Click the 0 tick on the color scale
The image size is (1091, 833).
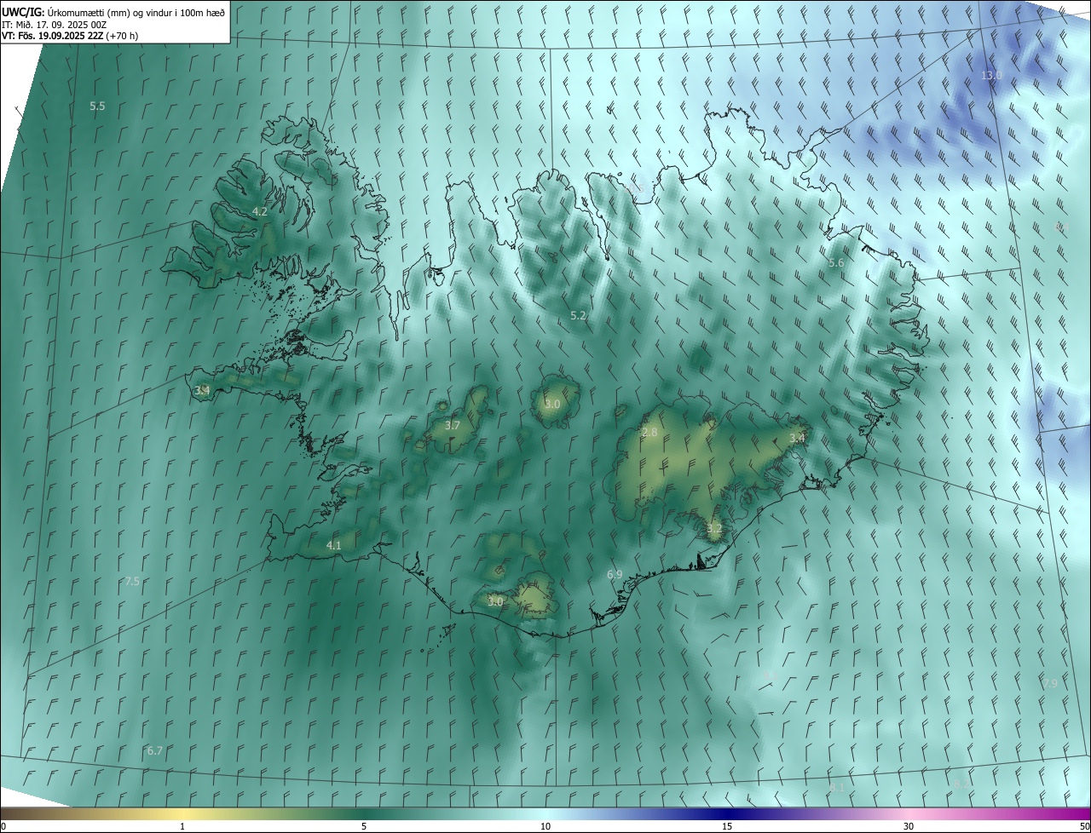point(3,826)
